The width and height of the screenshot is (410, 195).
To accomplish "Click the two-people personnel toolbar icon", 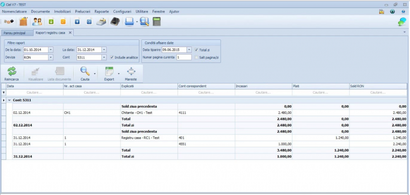I will 37,22.
